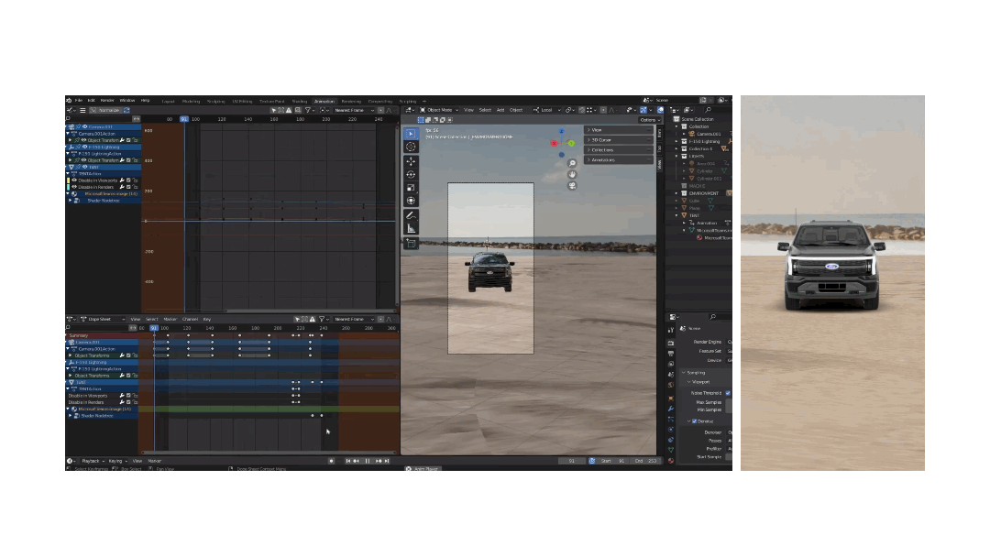Open the Dope Sheet mode dropdown
990x557 pixels.
(103, 319)
